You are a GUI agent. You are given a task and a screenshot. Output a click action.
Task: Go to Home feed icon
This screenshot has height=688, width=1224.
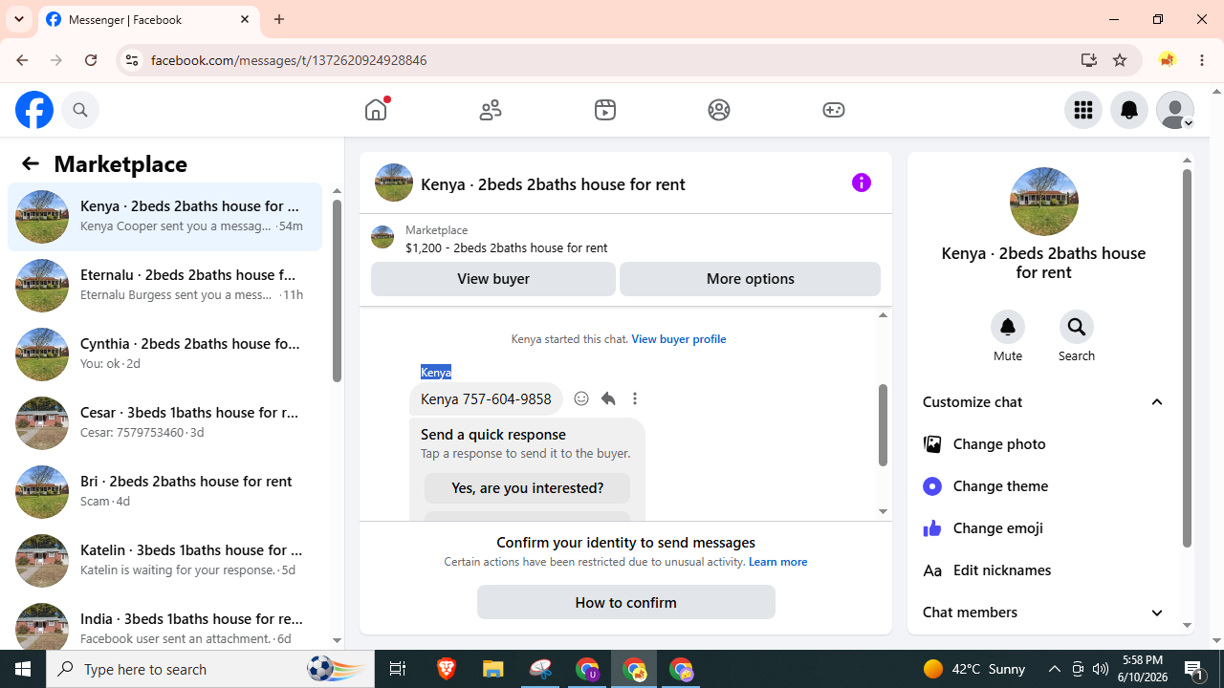[376, 110]
